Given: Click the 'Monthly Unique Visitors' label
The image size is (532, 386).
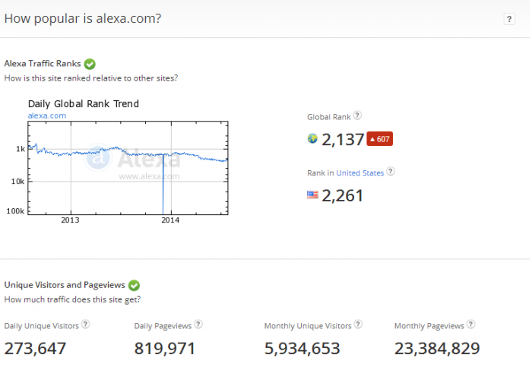Looking at the screenshot, I should click(x=308, y=326).
